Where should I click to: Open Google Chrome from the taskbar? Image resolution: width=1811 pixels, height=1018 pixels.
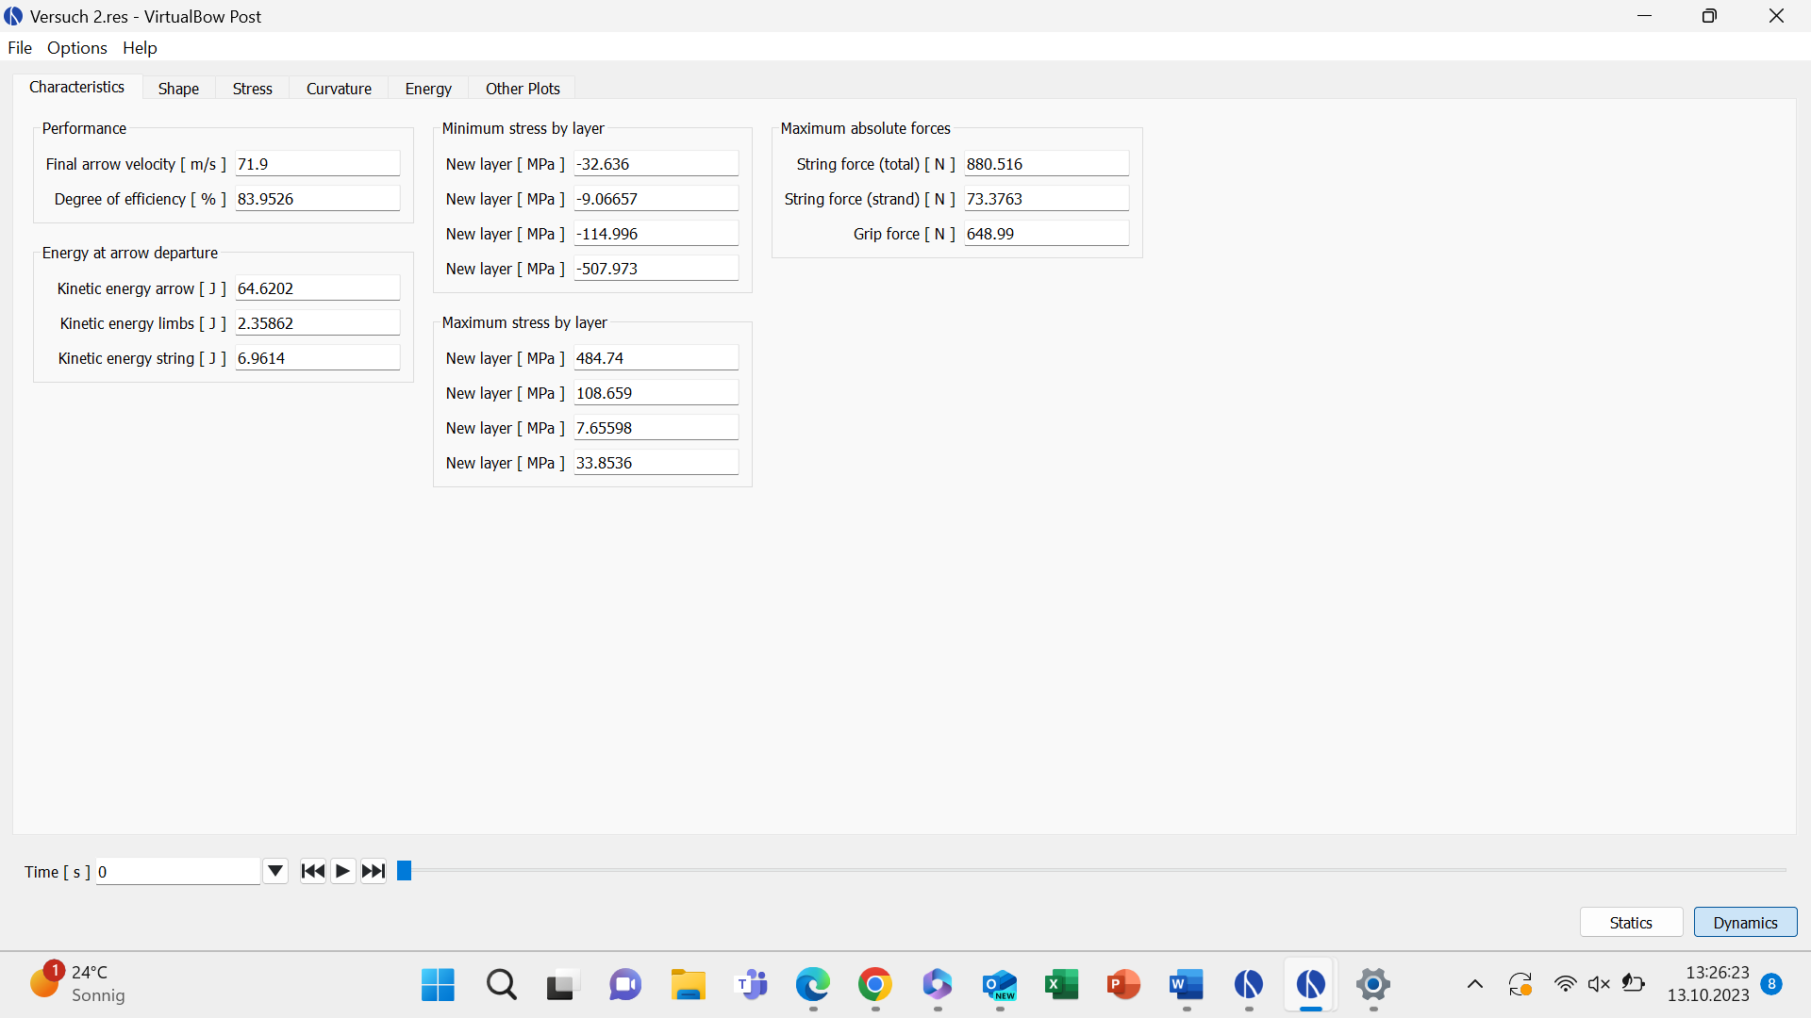point(875,985)
